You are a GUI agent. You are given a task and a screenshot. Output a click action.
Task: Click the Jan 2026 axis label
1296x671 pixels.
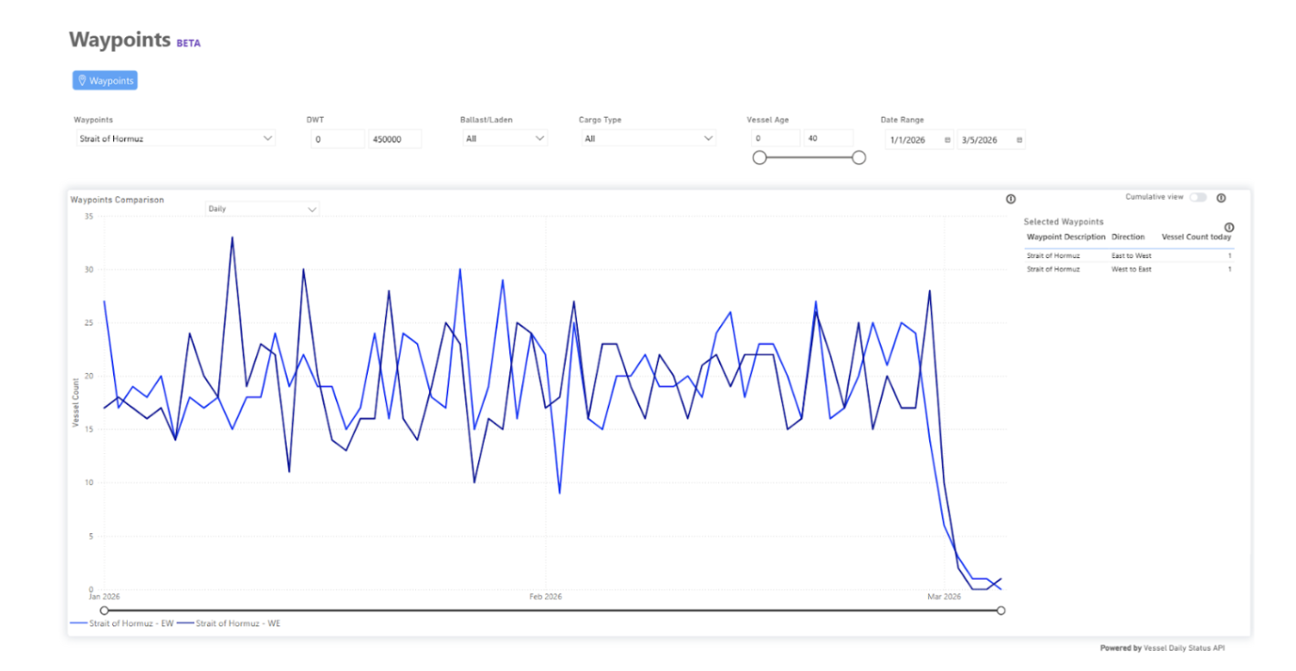pyautogui.click(x=103, y=596)
